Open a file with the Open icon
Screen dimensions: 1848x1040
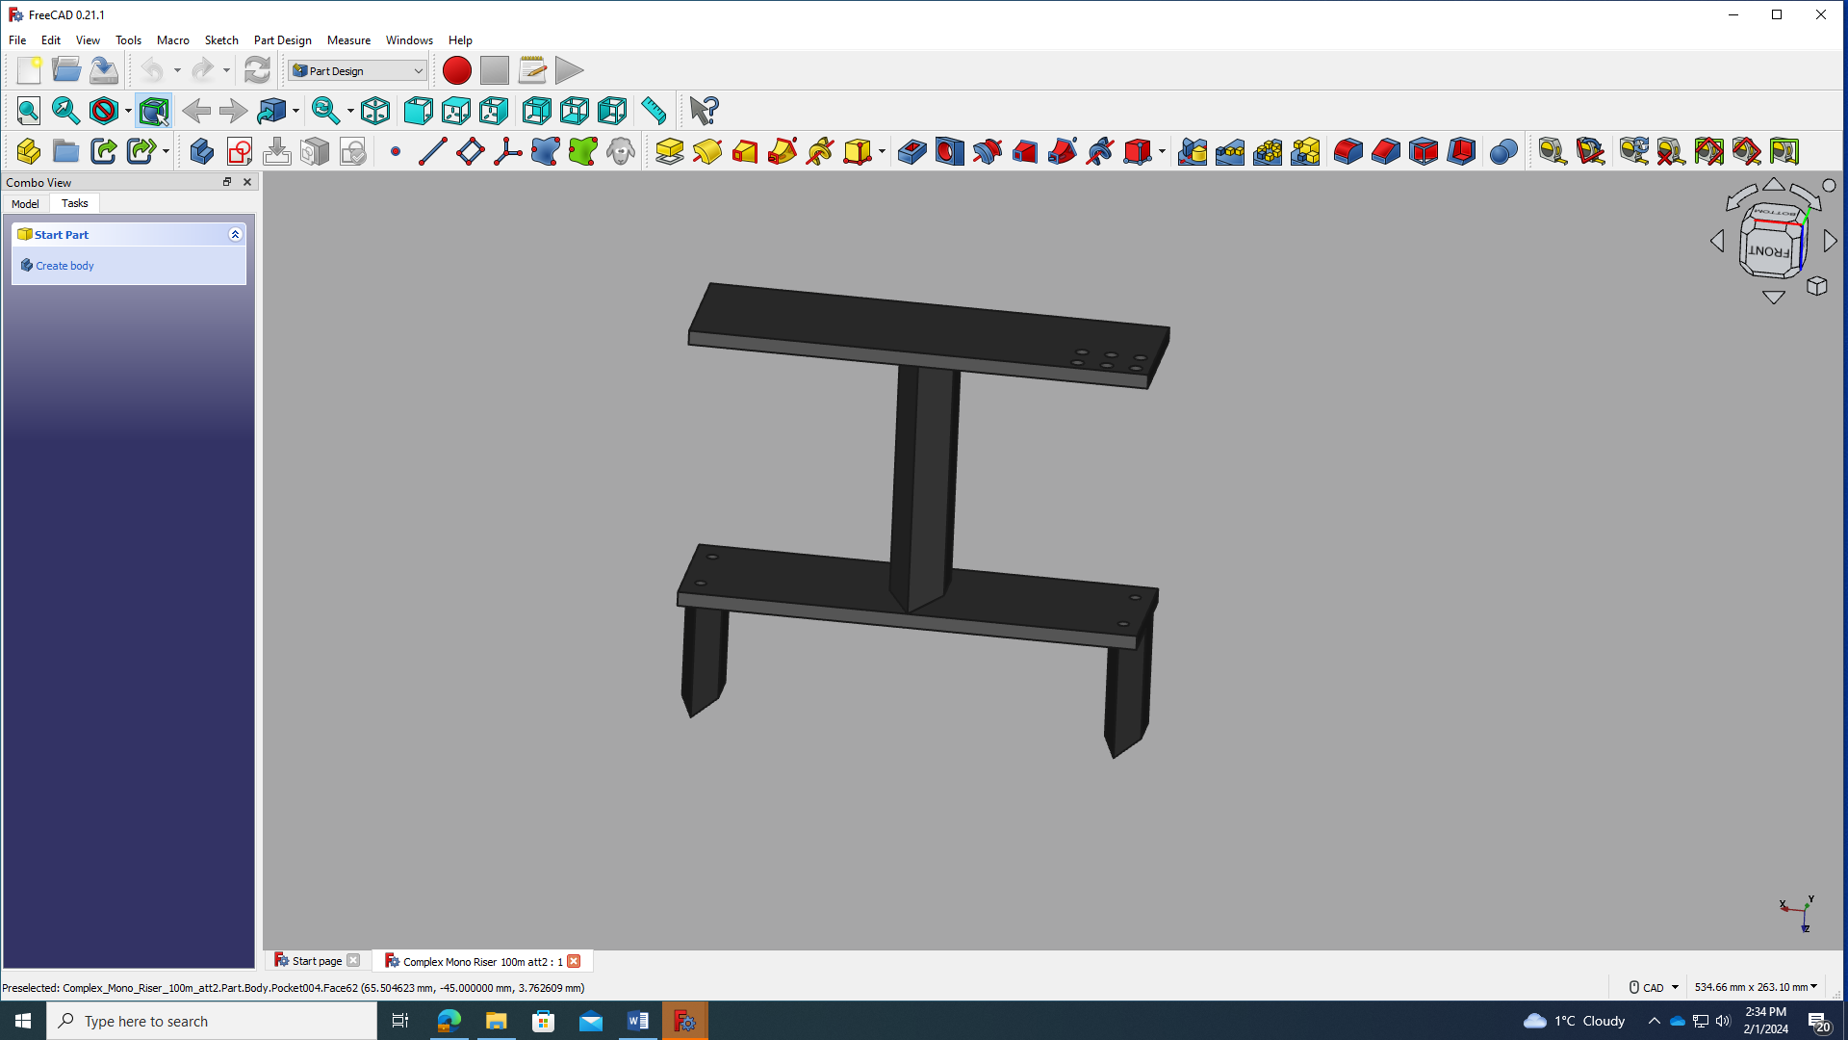tap(66, 70)
